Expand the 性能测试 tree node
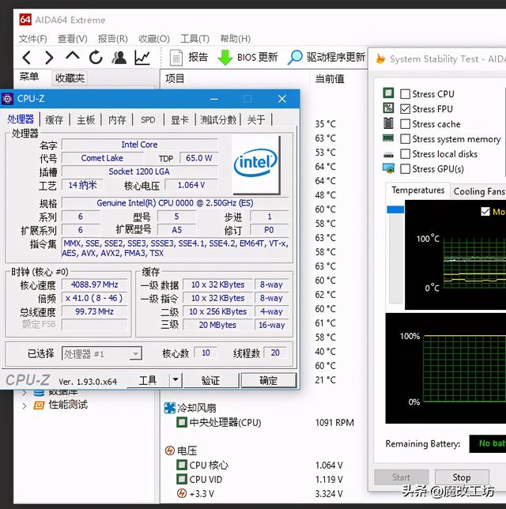Screen dimensions: 506x509 (24, 405)
